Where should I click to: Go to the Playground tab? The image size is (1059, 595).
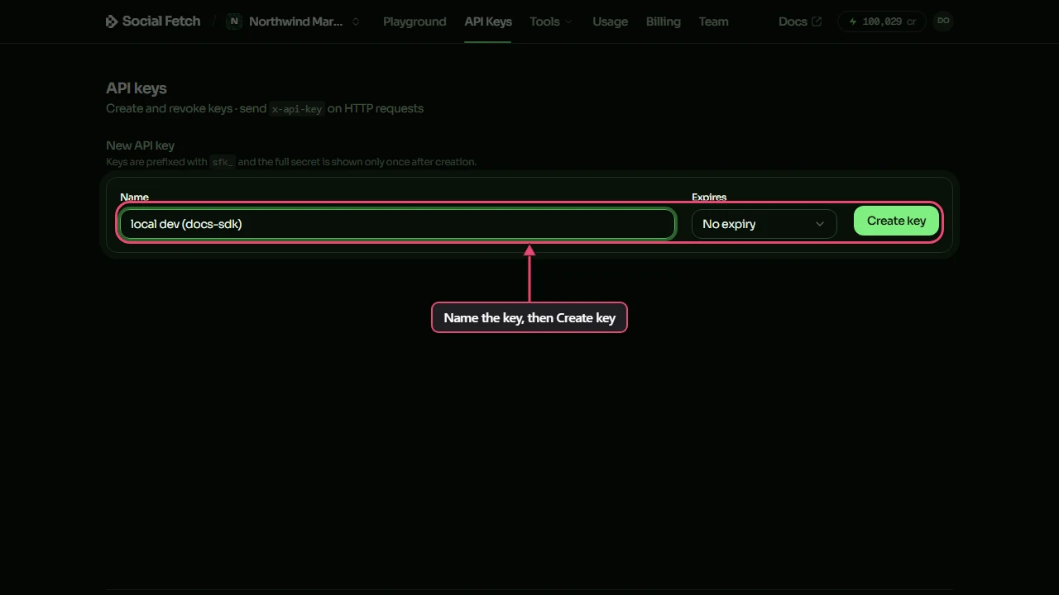(414, 21)
